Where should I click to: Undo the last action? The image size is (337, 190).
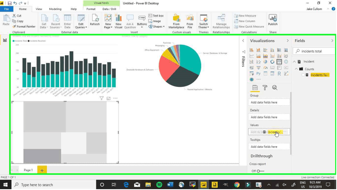tap(15, 3)
